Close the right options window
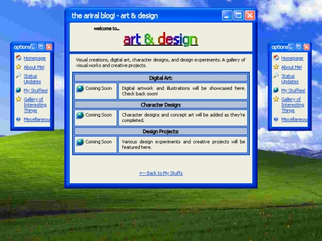322x241 pixels. [x=306, y=47]
